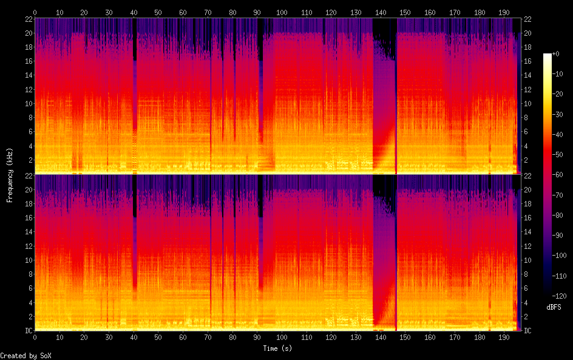573x360 pixels.
Task: Click the "Frequency (kHz)" axis label
Action: click(10, 174)
